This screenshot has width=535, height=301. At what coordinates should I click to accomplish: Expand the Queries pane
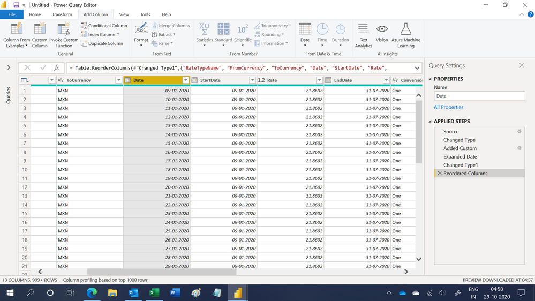tap(9, 67)
